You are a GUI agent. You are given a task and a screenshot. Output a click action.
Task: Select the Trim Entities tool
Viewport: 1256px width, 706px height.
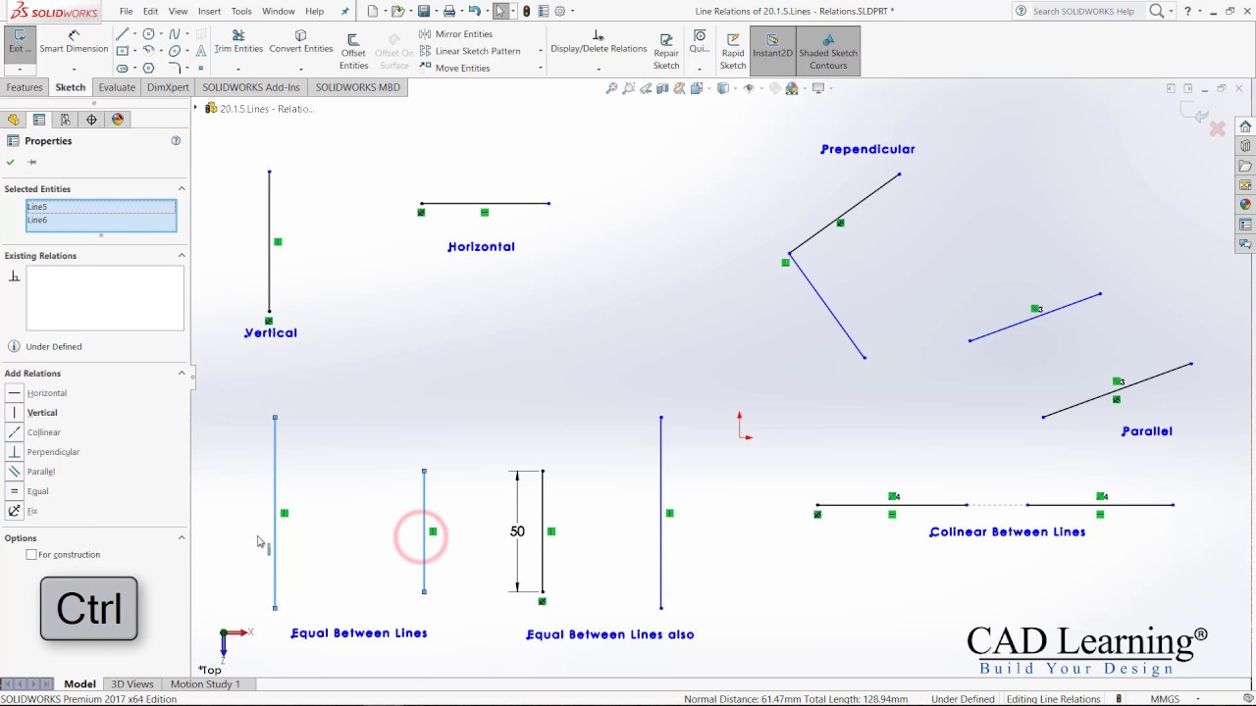238,42
